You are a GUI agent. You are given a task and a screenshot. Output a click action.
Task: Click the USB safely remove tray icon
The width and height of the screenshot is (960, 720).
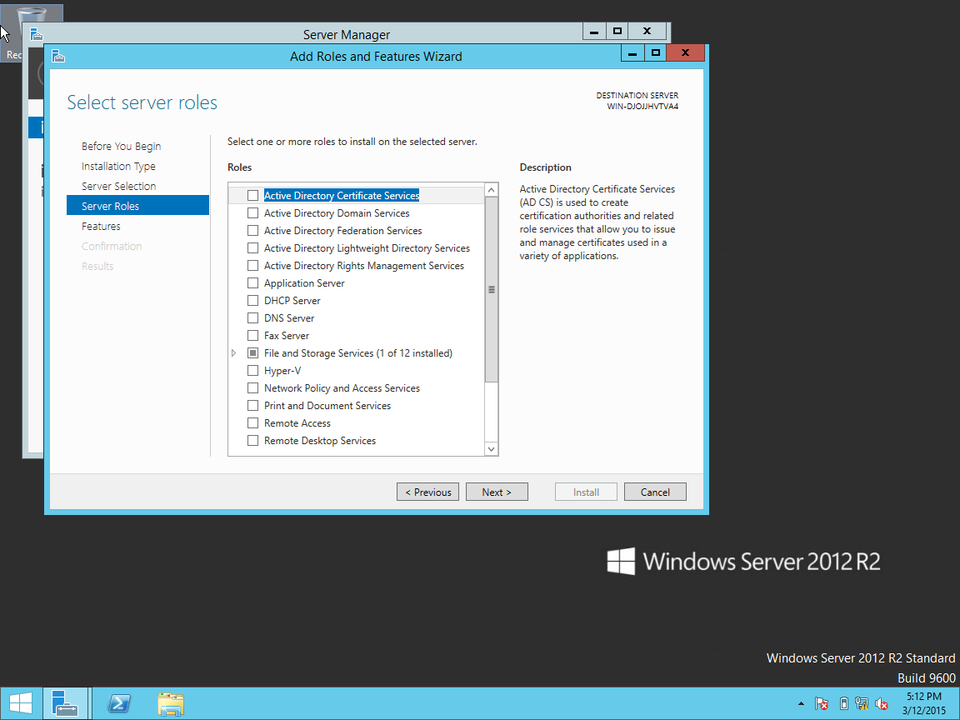[843, 703]
